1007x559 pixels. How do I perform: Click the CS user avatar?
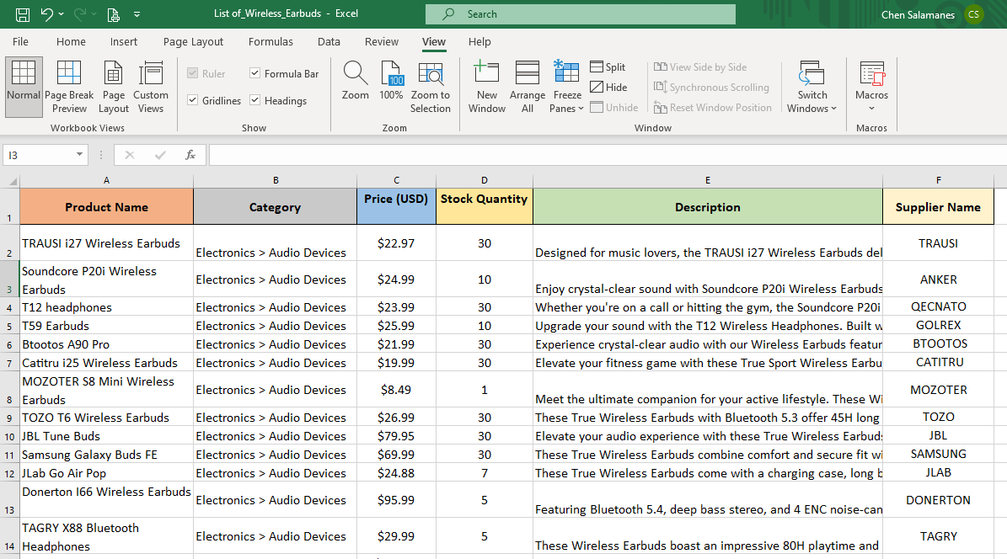click(x=973, y=14)
